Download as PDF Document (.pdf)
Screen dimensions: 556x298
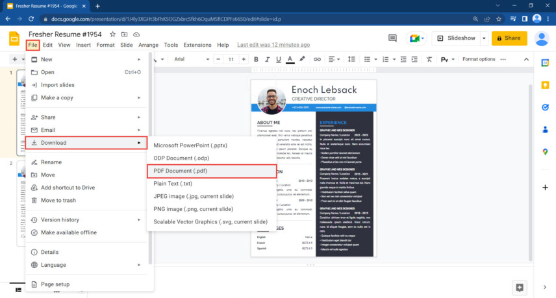[x=212, y=171]
